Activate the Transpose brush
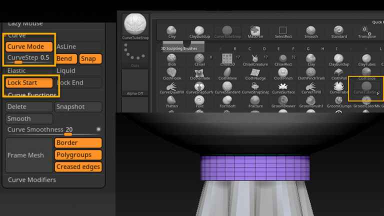 click(x=366, y=32)
